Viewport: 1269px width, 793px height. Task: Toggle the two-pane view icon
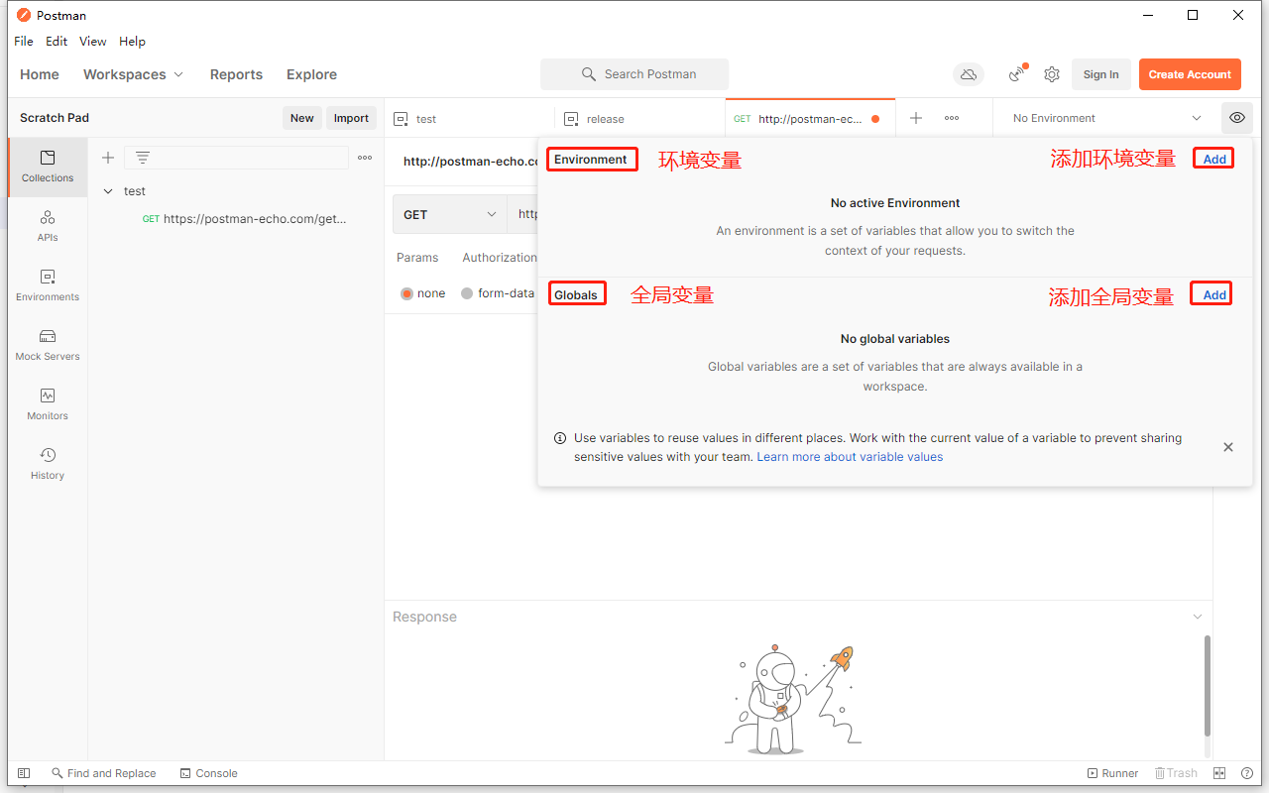pos(1220,773)
